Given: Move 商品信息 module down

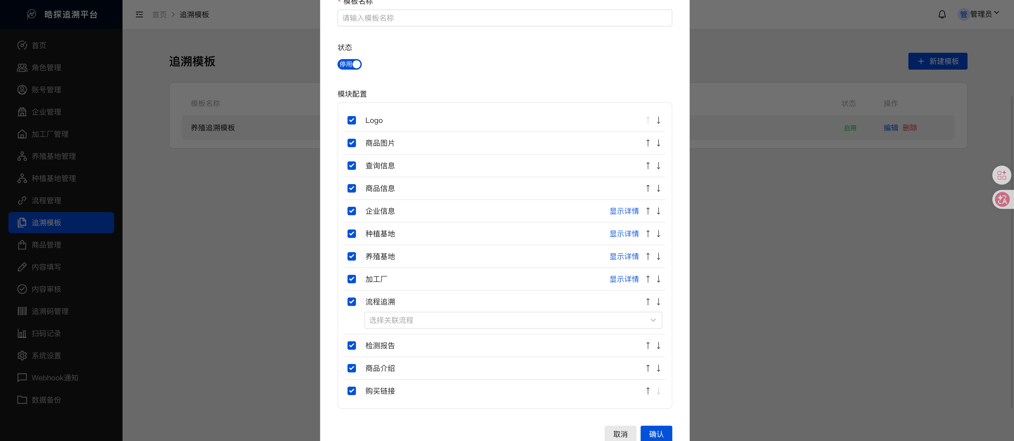Looking at the screenshot, I should click(x=658, y=188).
